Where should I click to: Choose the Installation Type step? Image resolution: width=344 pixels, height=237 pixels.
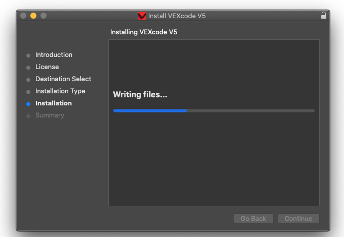click(60, 91)
